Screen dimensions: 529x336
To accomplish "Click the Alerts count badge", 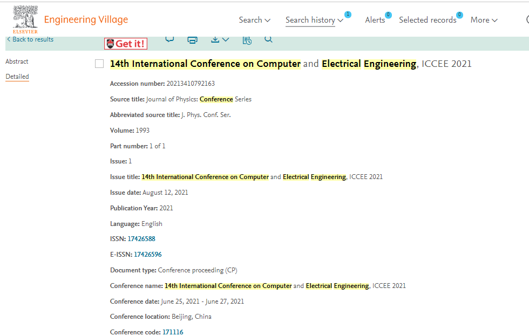I will (x=388, y=15).
